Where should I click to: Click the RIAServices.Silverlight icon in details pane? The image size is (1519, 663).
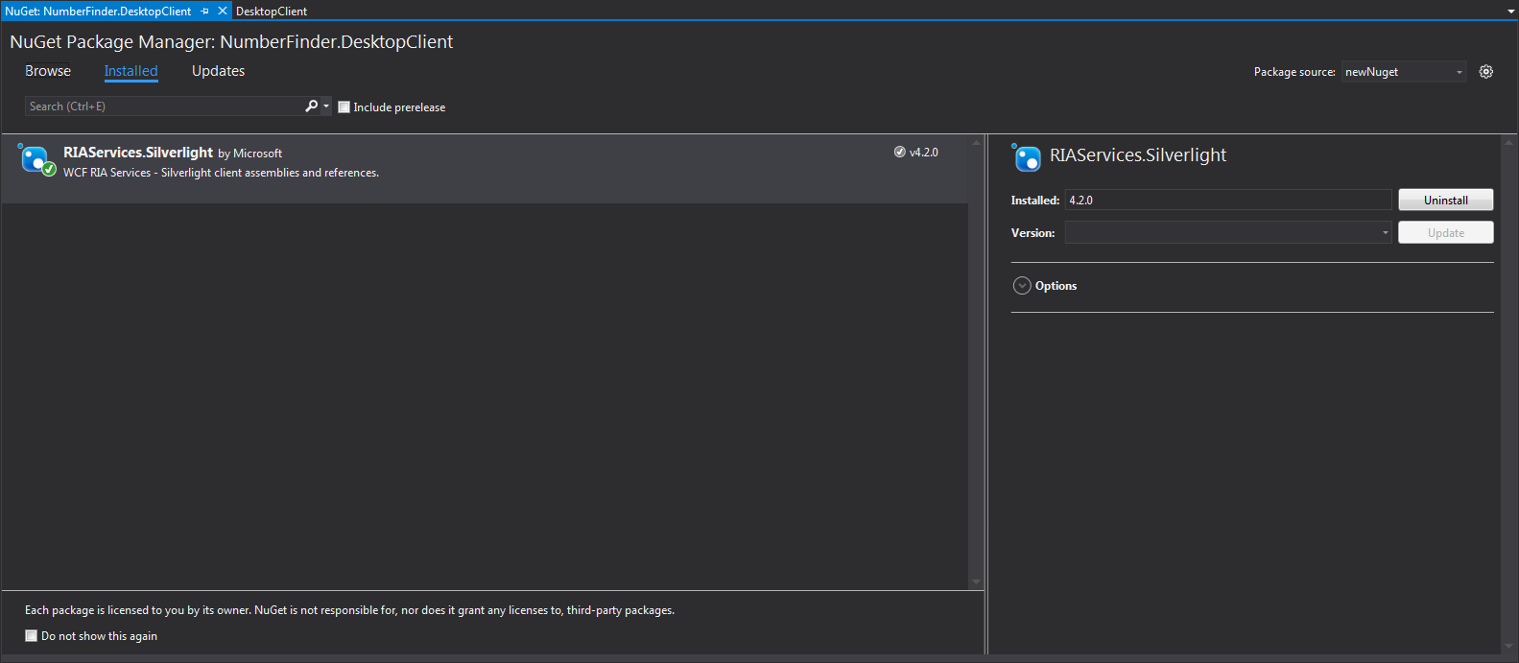tap(1027, 157)
